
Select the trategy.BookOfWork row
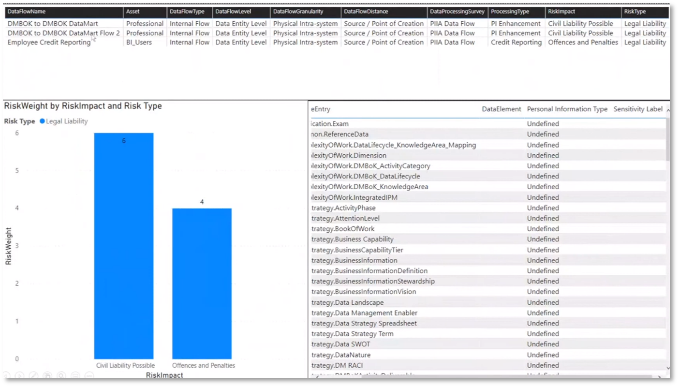click(487, 229)
